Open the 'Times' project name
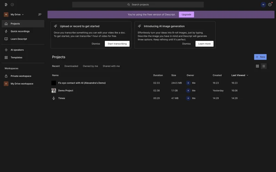Screen dimensions: 276x172 (x=62, y=98)
